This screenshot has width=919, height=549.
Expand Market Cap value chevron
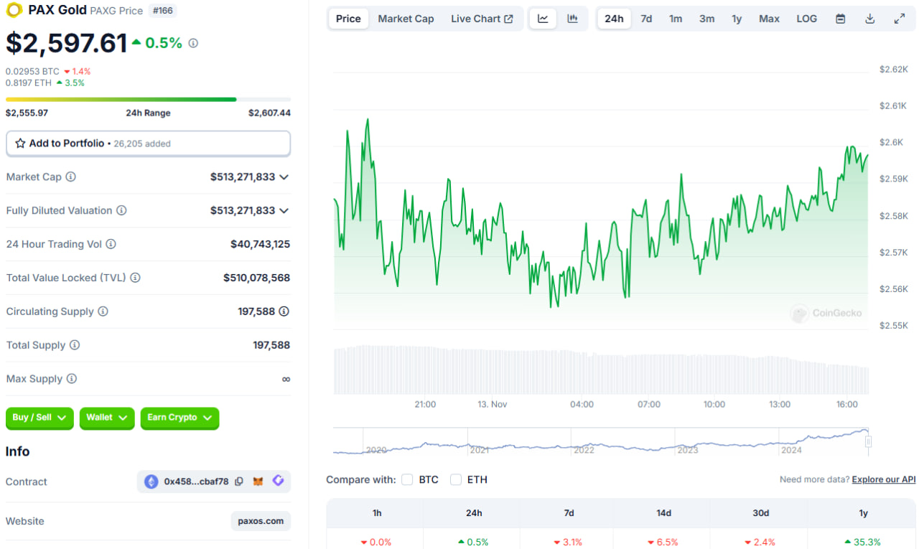[284, 177]
